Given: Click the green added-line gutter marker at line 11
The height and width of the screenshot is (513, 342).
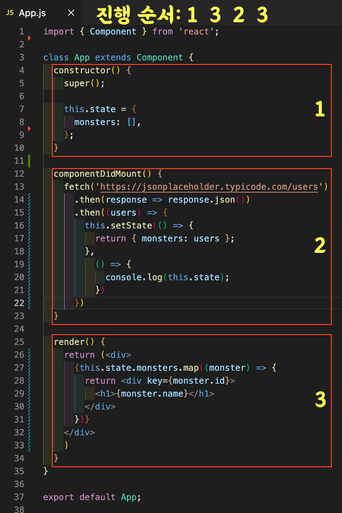Looking at the screenshot, I should 29,161.
